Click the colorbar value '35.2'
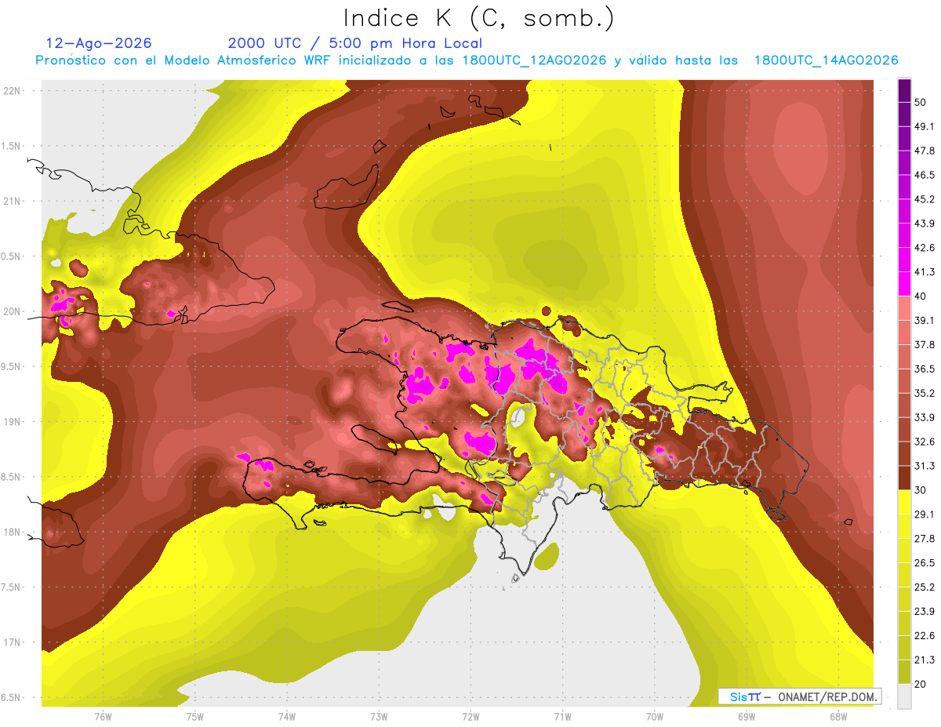This screenshot has width=941, height=727. pos(925,393)
